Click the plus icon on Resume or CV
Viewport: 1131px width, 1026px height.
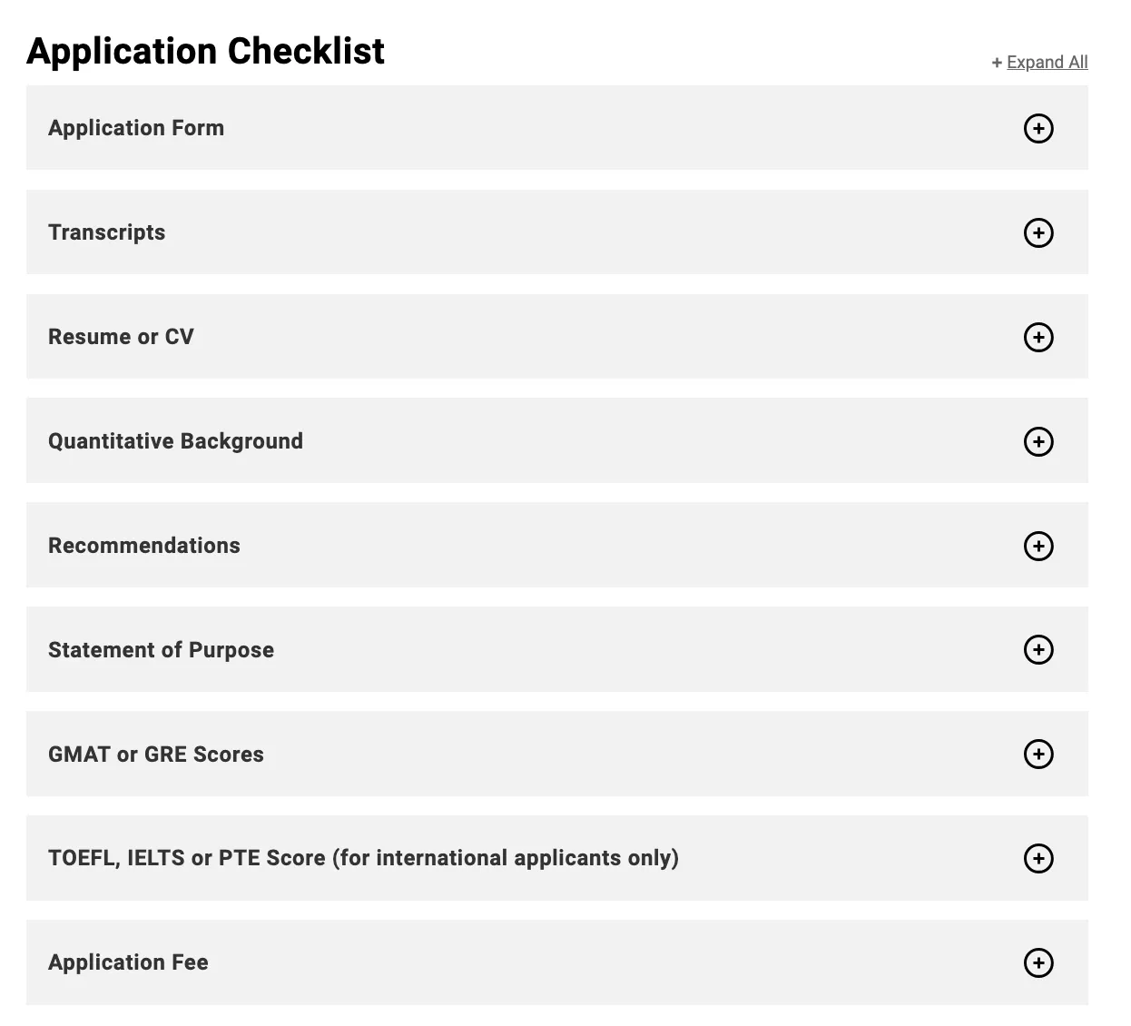[1038, 337]
